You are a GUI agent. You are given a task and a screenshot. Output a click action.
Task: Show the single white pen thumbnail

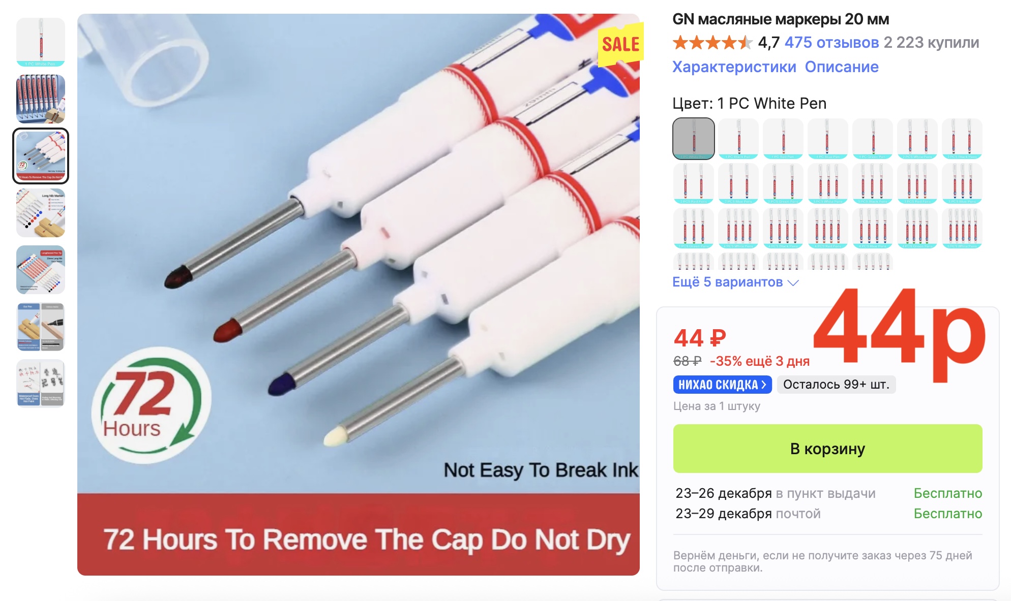pos(41,42)
